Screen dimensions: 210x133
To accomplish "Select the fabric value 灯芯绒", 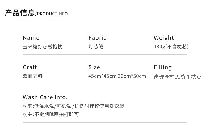I will coord(96,47).
